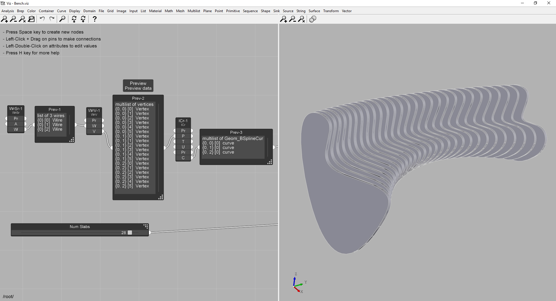The height and width of the screenshot is (301, 556).
Task: Select the {0, 1} [3] Vertex row
Action: pyautogui.click(x=132, y=150)
